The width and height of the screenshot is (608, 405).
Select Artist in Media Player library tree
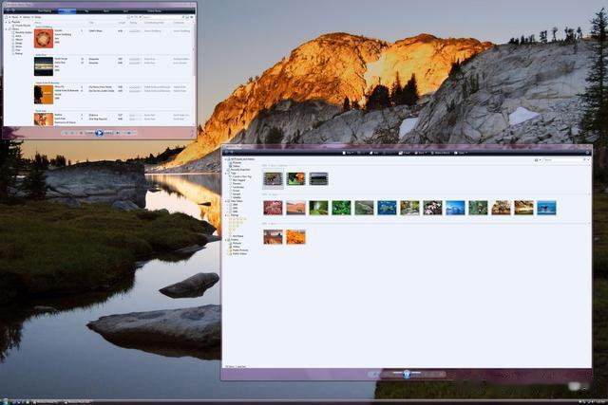pyautogui.click(x=17, y=36)
